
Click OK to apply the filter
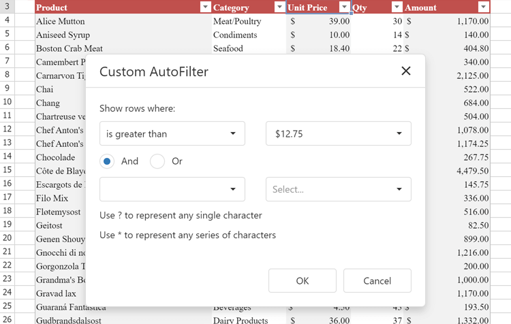click(302, 280)
